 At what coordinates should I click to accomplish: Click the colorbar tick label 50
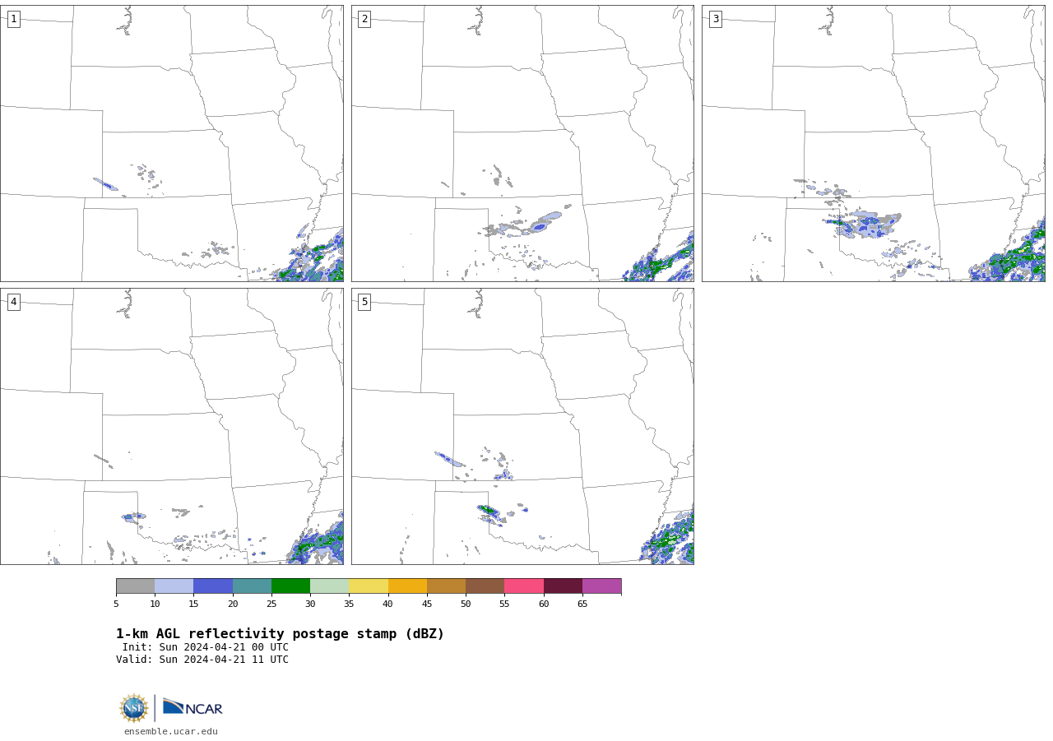coord(466,604)
